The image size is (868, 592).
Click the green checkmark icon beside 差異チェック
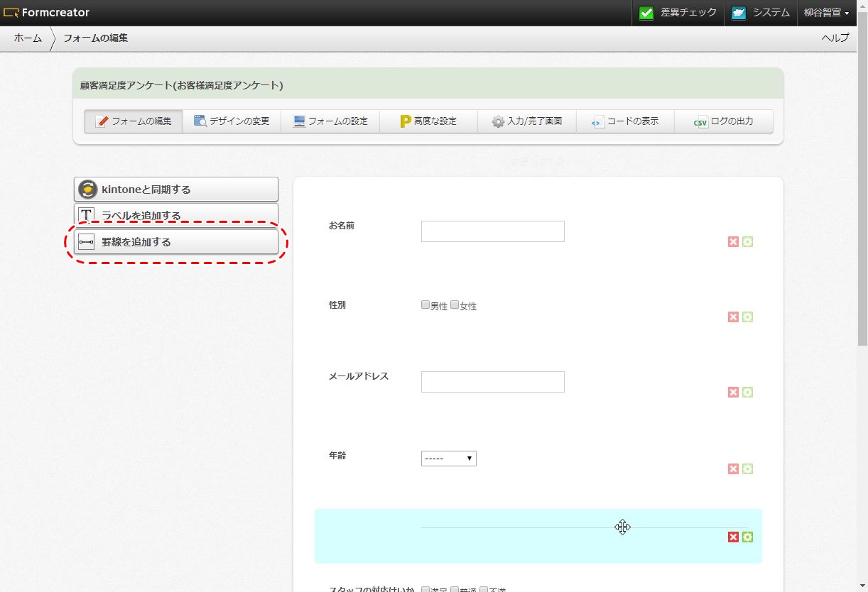646,13
